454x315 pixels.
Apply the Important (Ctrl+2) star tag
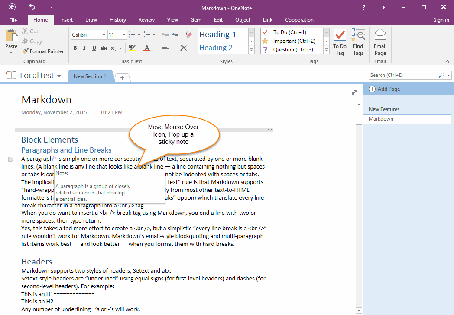click(292, 41)
